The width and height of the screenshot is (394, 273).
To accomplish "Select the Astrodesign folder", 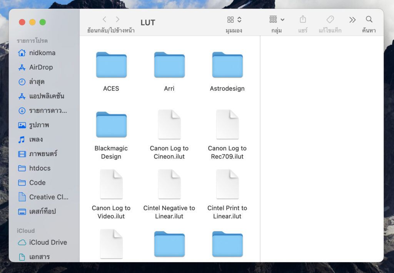I will 227,65.
